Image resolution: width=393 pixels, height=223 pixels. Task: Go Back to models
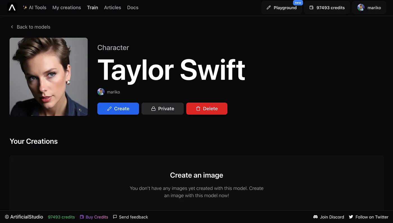pyautogui.click(x=30, y=27)
